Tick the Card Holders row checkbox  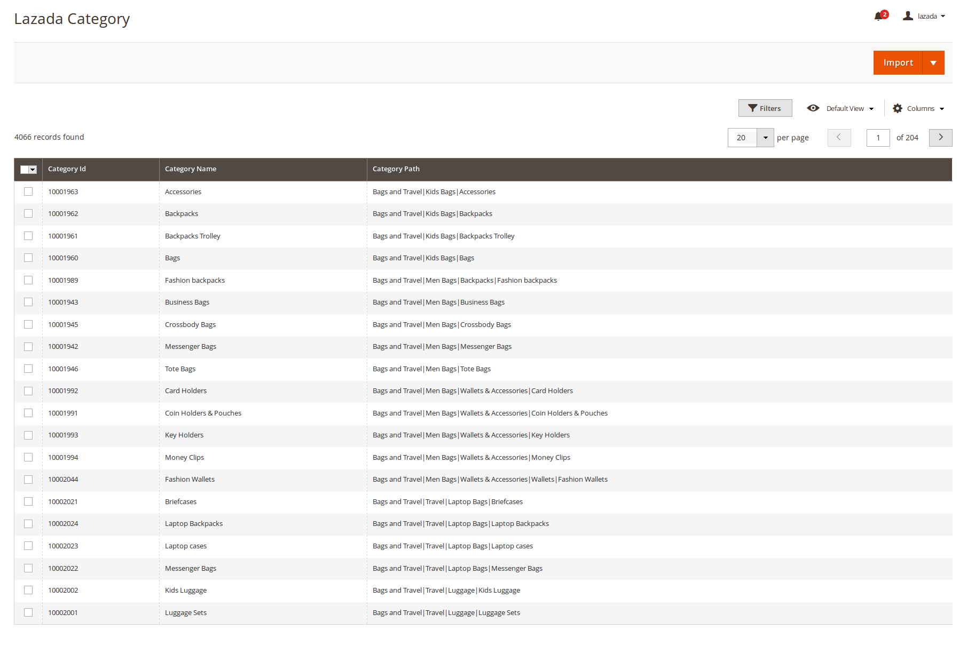pyautogui.click(x=28, y=391)
